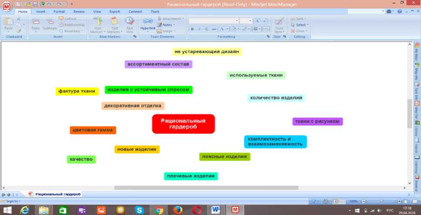Screen dimensions: 421x215
Task: Open the Connect ribbon tab
Action: (135, 12)
